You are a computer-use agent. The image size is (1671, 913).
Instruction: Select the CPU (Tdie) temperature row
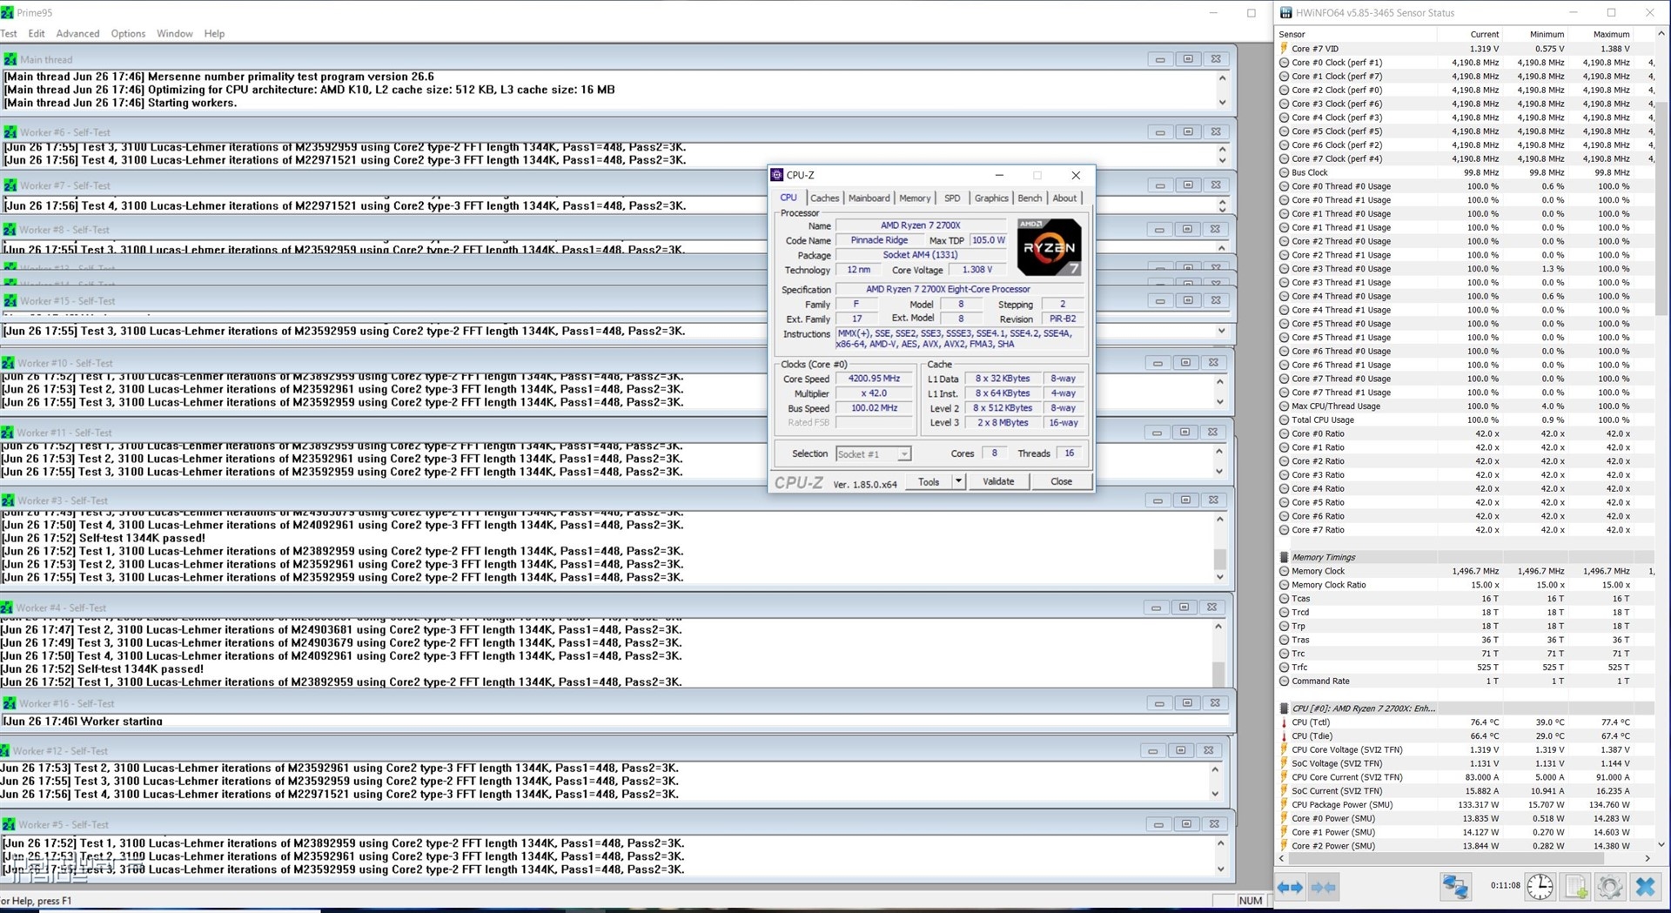1466,736
